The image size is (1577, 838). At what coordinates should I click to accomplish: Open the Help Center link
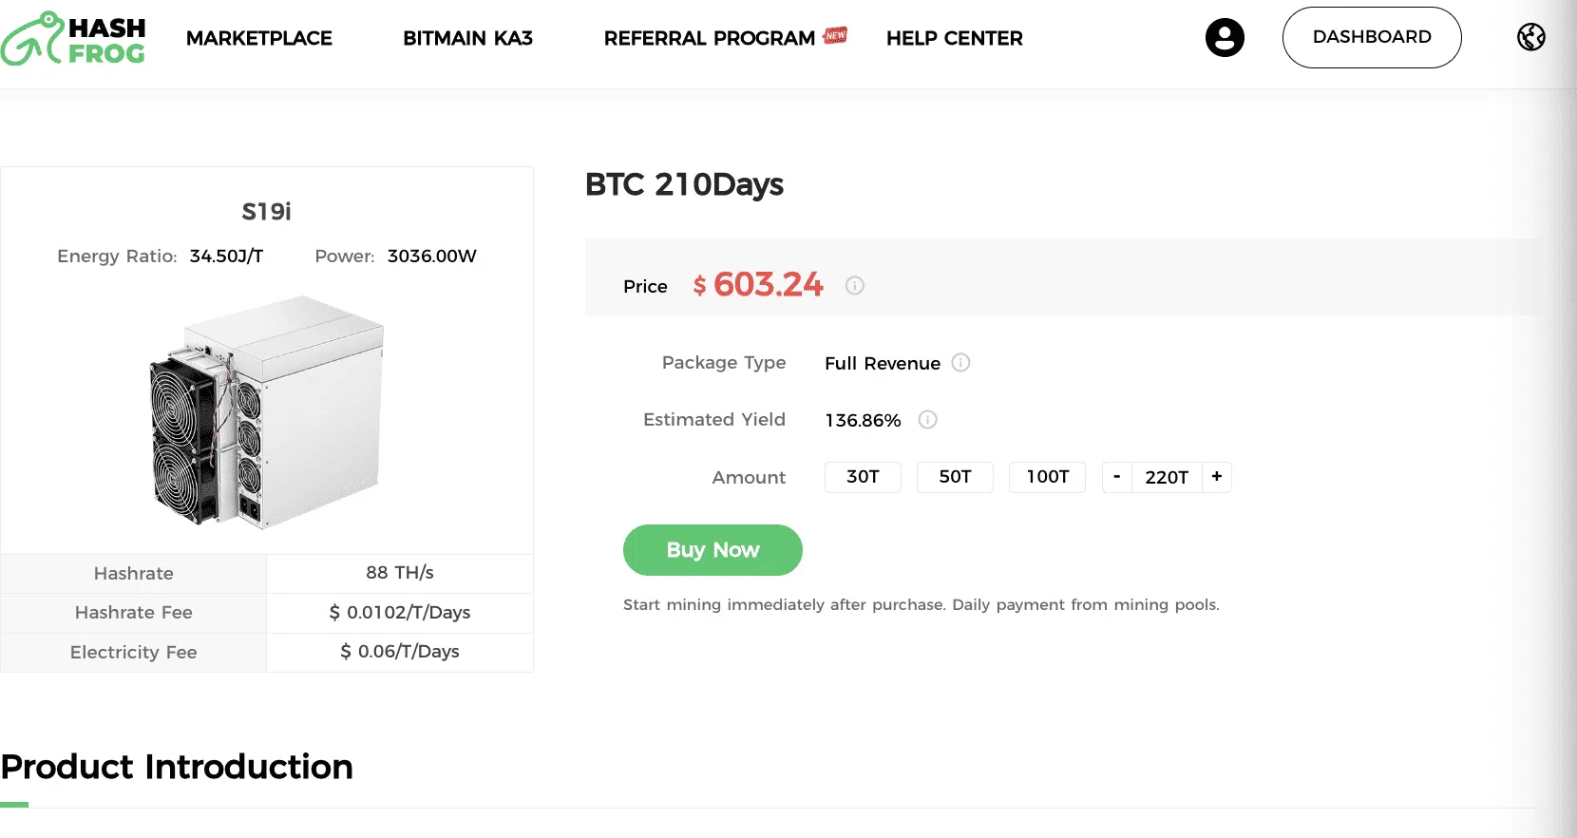tap(954, 39)
